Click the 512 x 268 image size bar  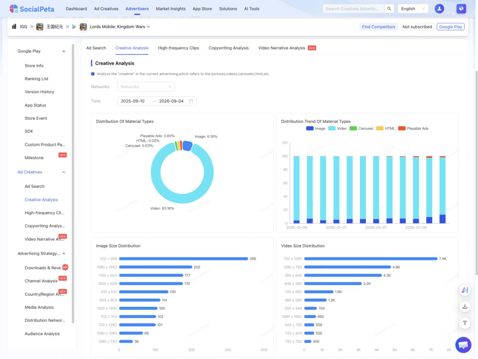tap(183, 259)
